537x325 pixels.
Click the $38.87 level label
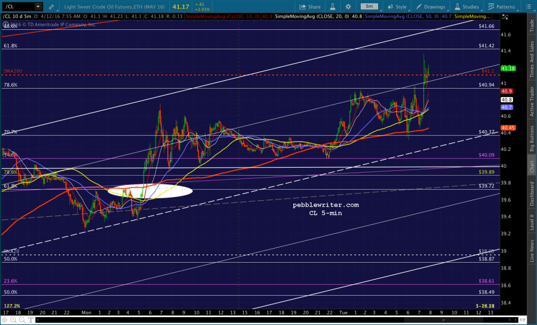pos(486,259)
